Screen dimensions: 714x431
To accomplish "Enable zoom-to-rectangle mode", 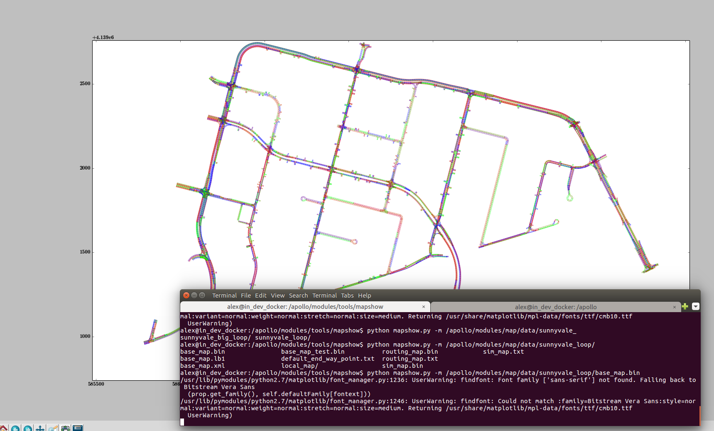I will pyautogui.click(x=52, y=428).
